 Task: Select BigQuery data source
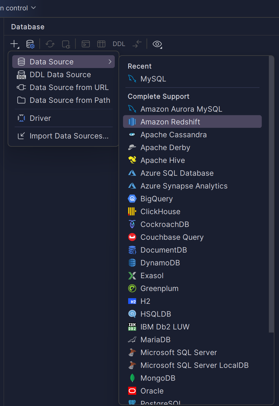192,199
